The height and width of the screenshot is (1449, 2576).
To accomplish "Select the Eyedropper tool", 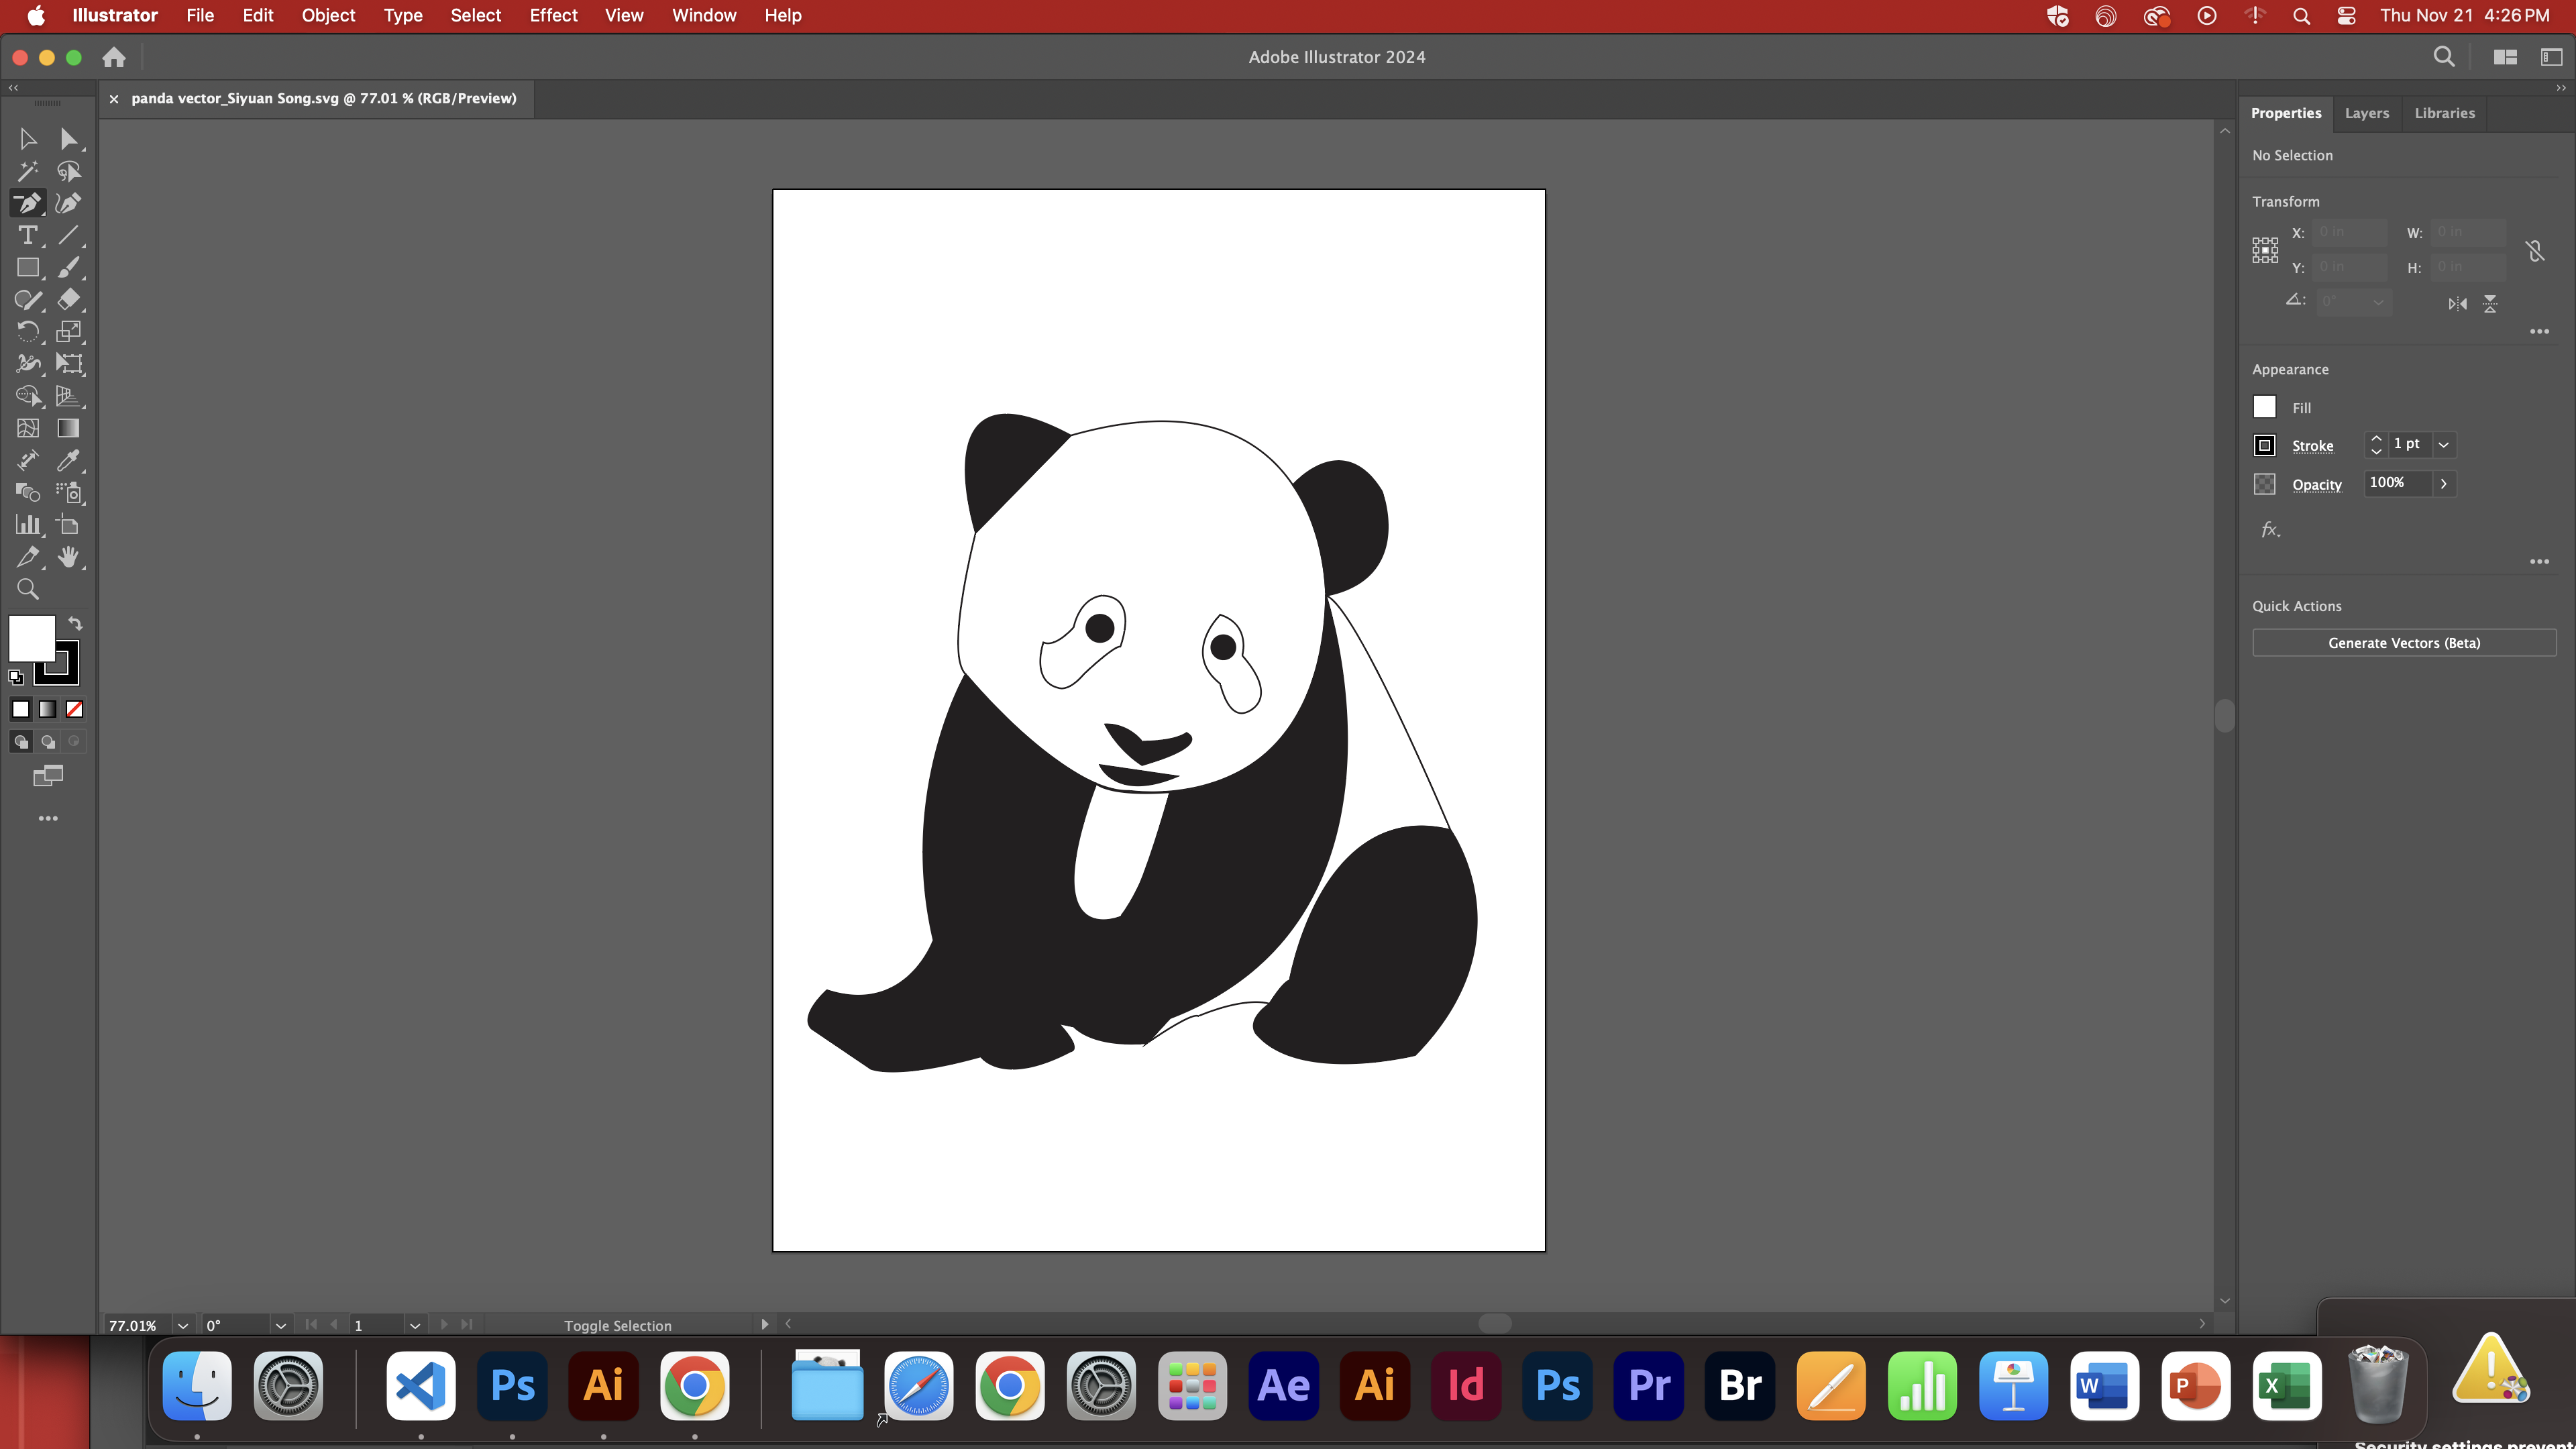I will [68, 460].
